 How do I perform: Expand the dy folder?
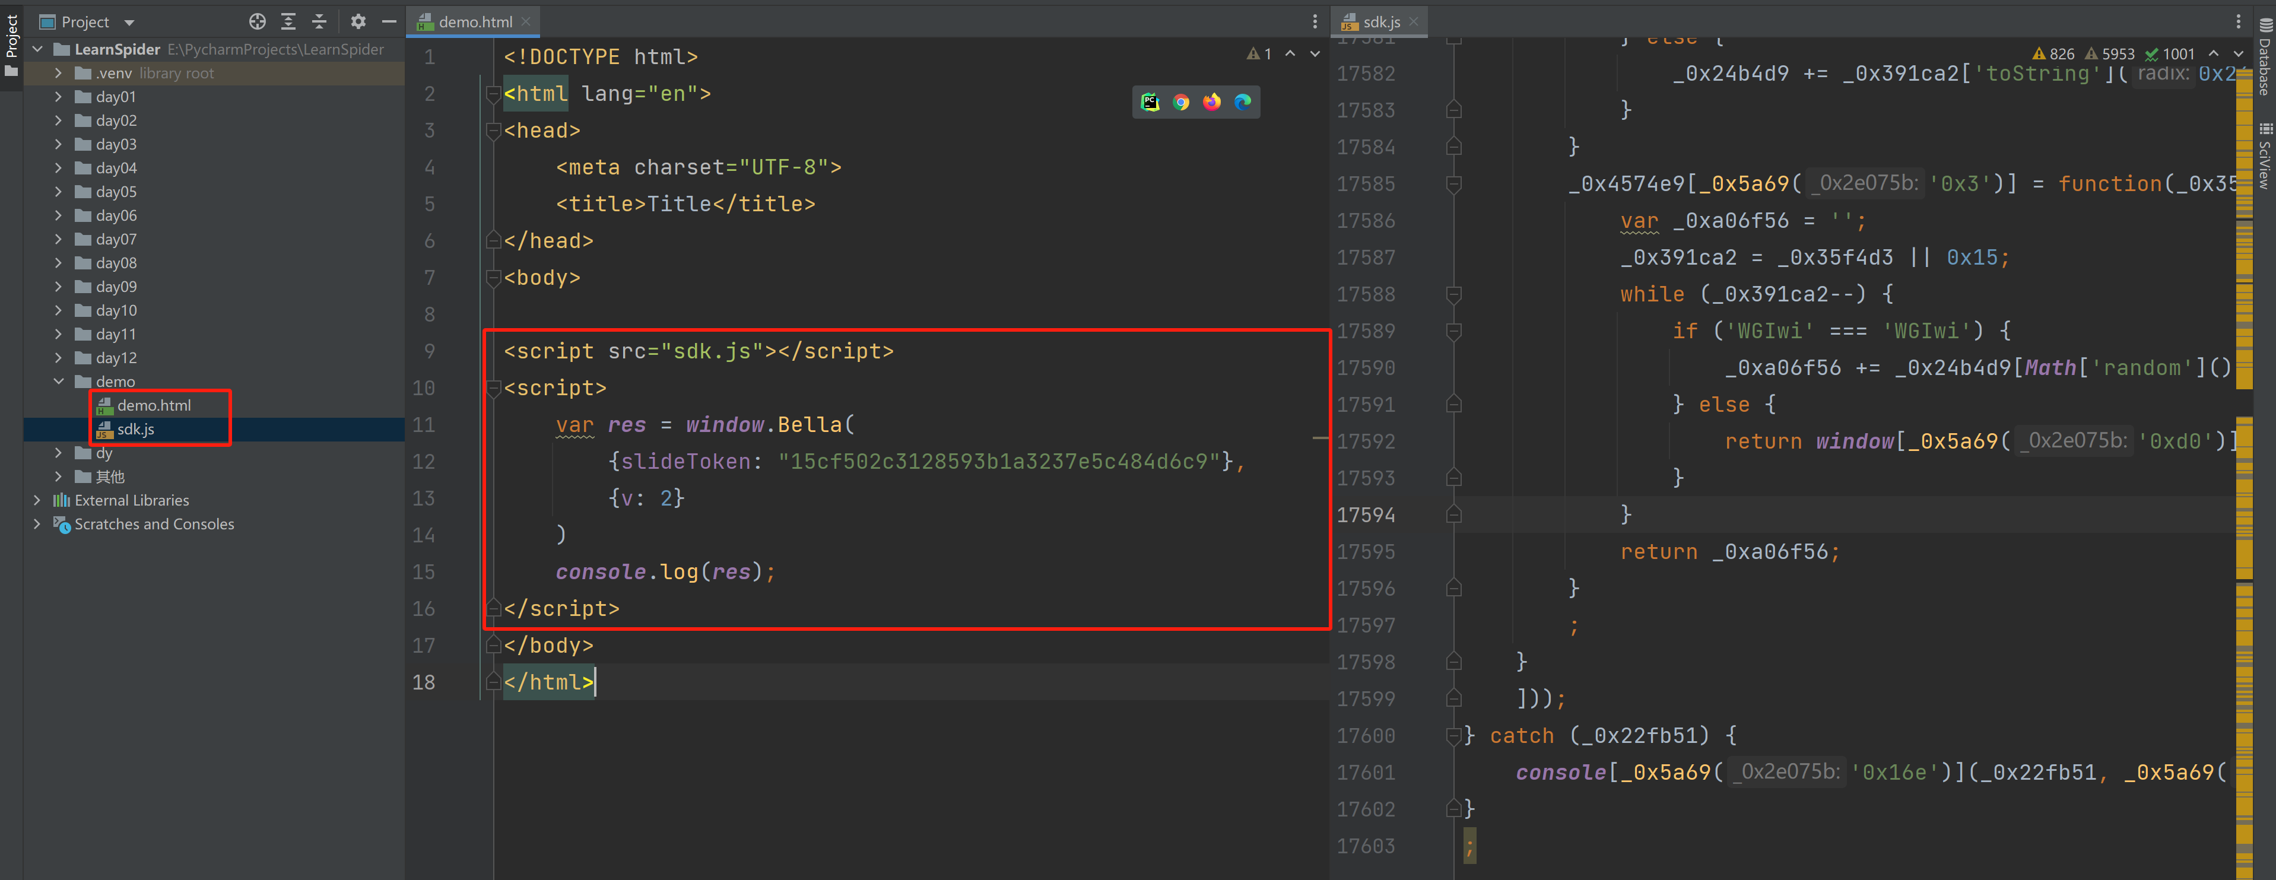pyautogui.click(x=58, y=453)
